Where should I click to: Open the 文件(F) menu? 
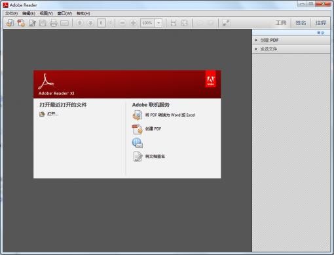click(11, 14)
